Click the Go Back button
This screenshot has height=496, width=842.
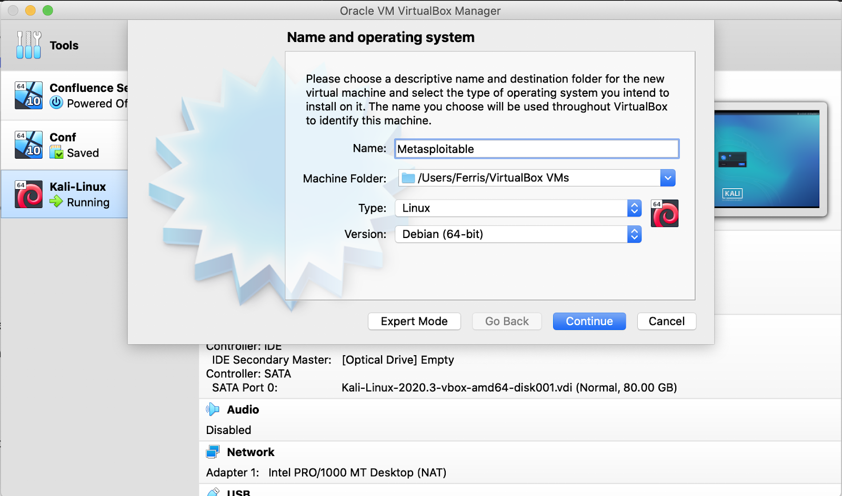coord(507,322)
